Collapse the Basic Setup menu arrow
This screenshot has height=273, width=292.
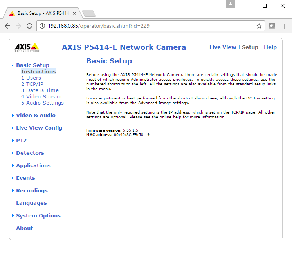13,65
